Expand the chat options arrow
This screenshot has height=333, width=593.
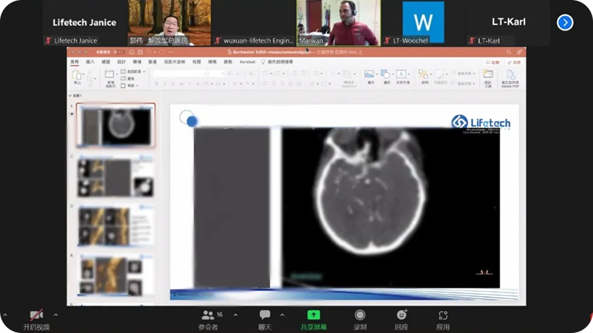coord(282,315)
